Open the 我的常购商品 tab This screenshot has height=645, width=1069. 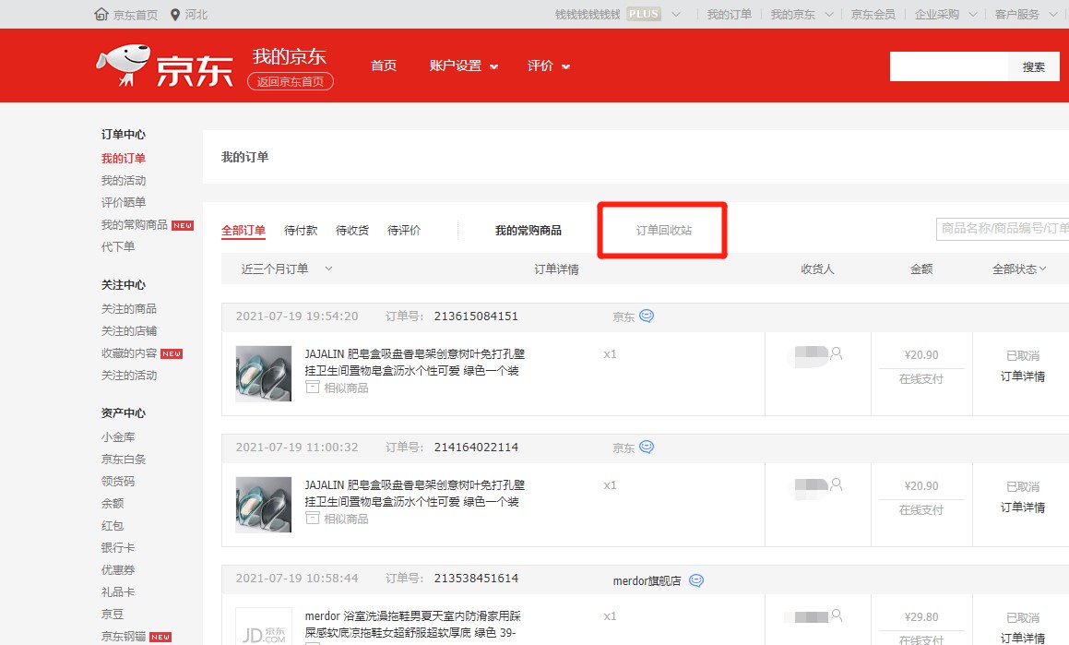tap(529, 231)
